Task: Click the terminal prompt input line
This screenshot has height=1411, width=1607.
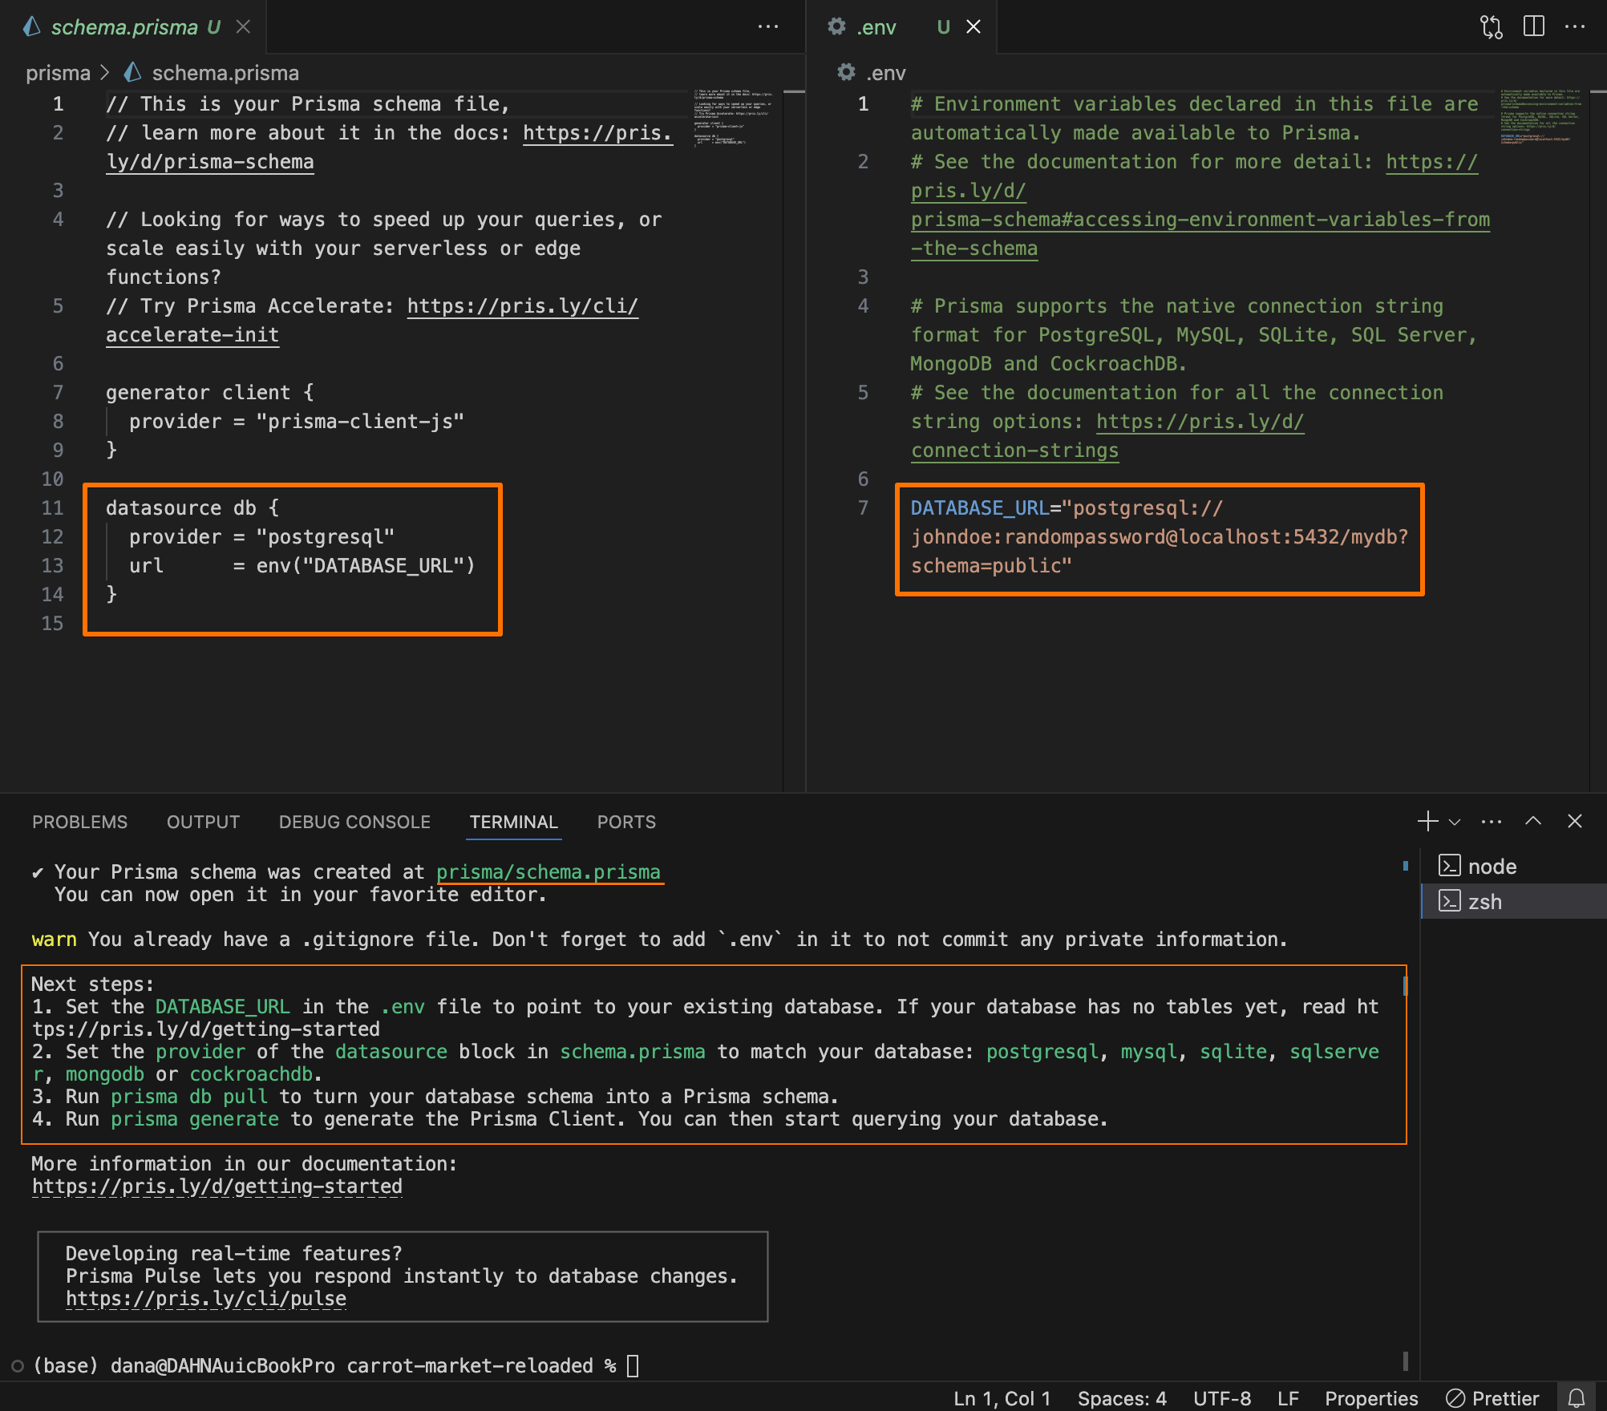Action: 337,1366
